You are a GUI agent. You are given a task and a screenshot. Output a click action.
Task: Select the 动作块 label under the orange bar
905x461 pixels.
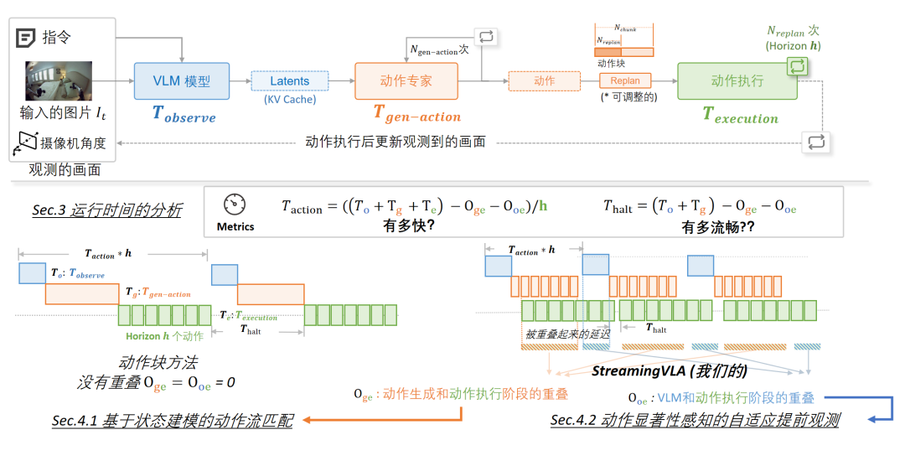[x=611, y=63]
